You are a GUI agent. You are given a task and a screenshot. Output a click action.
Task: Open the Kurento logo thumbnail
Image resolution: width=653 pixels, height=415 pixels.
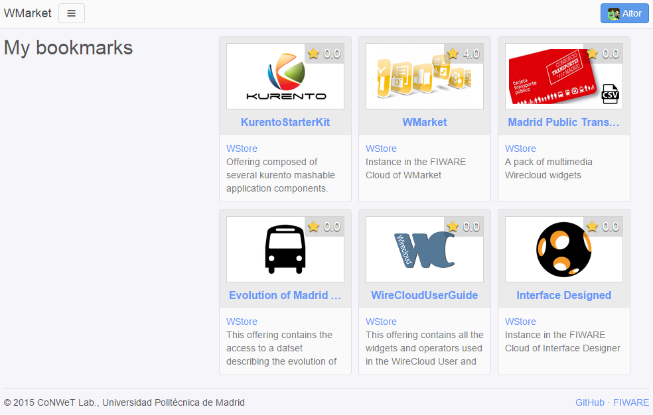(x=285, y=76)
